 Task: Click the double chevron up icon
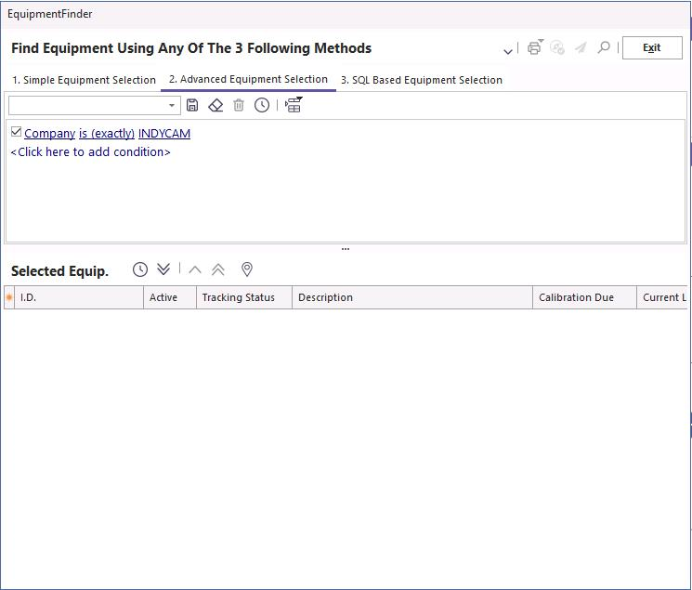(x=218, y=269)
